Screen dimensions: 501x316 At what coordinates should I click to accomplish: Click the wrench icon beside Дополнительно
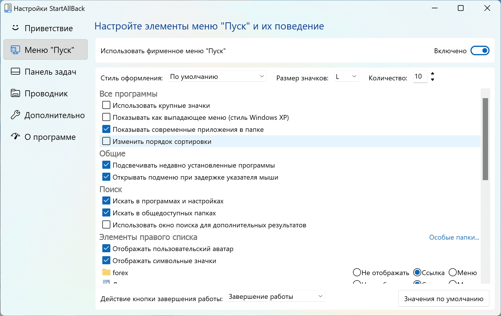(15, 115)
